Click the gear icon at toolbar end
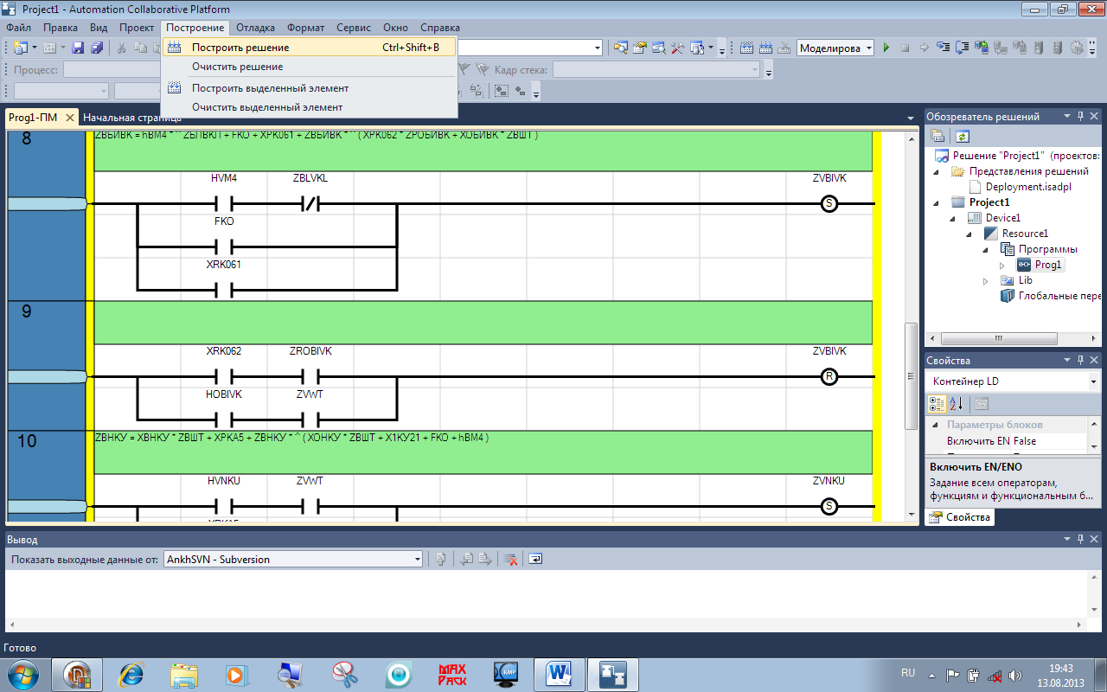 (x=1077, y=48)
